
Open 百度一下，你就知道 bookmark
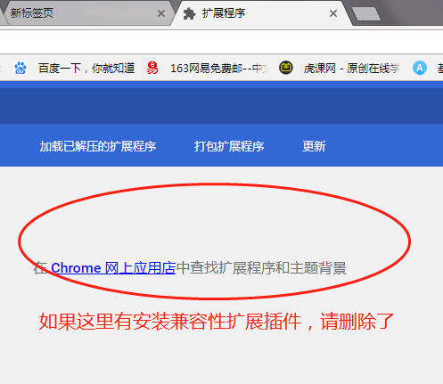86,69
